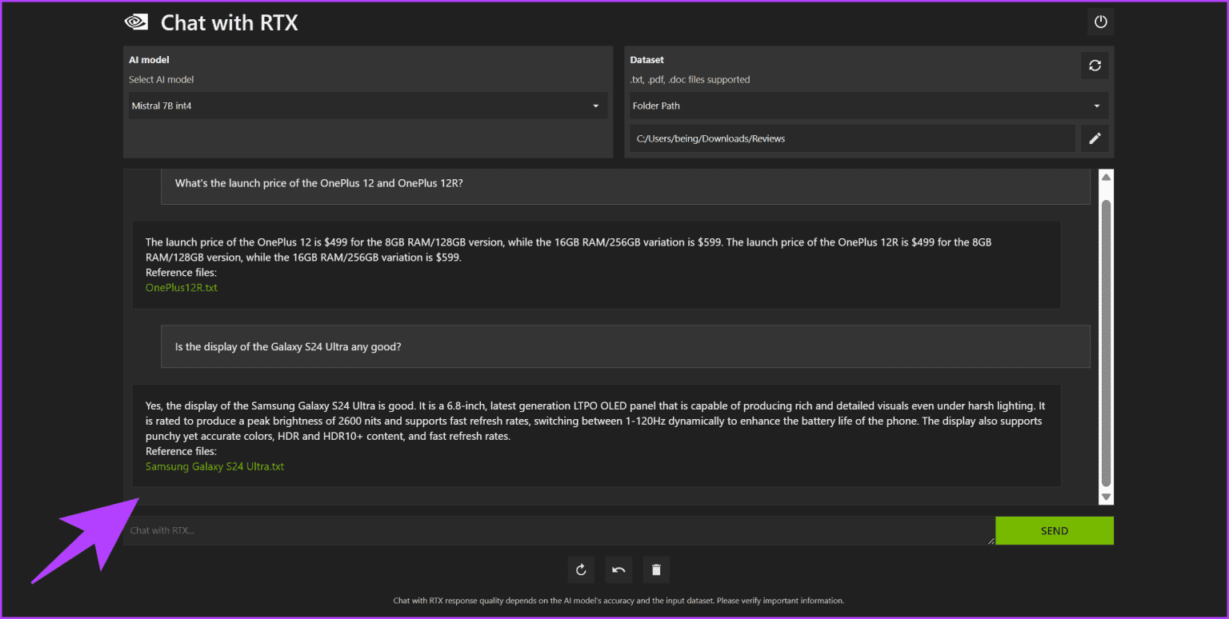Click the C:/Users/being/Downloads/Reviews path field
The height and width of the screenshot is (619, 1229).
coord(852,138)
